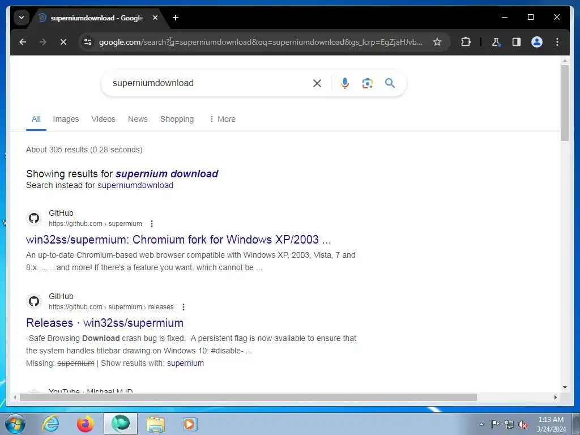Switch to the Videos tab

click(x=103, y=119)
